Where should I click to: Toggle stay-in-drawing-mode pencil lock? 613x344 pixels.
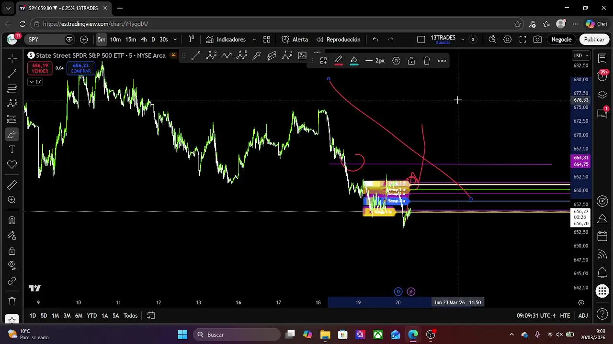[12, 236]
